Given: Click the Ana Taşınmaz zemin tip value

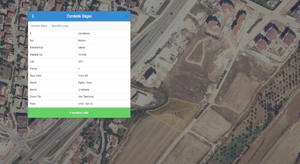Looking at the screenshot, I should (86, 97).
